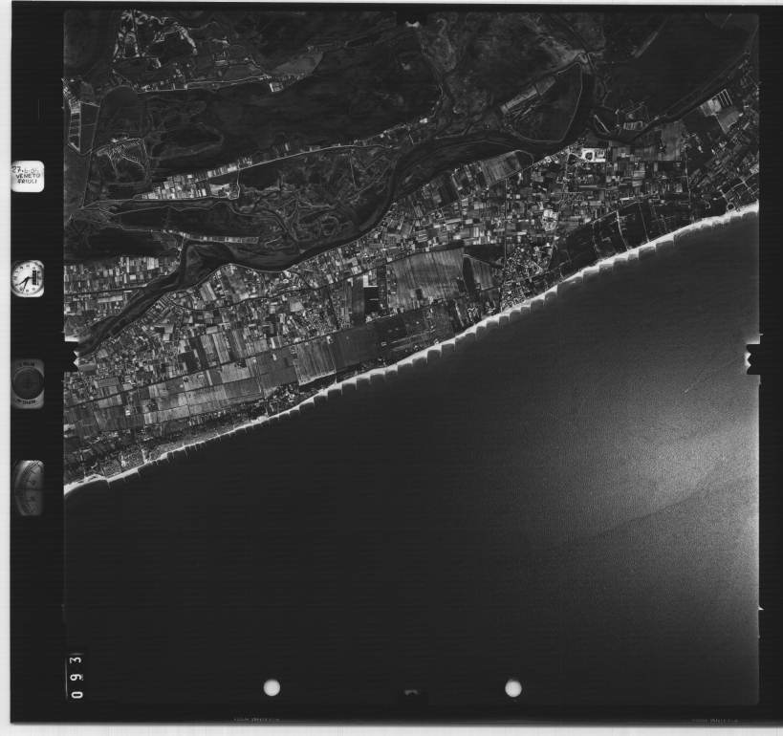Click the beach at the lower left coastline
783x736 pixels.
(96, 480)
